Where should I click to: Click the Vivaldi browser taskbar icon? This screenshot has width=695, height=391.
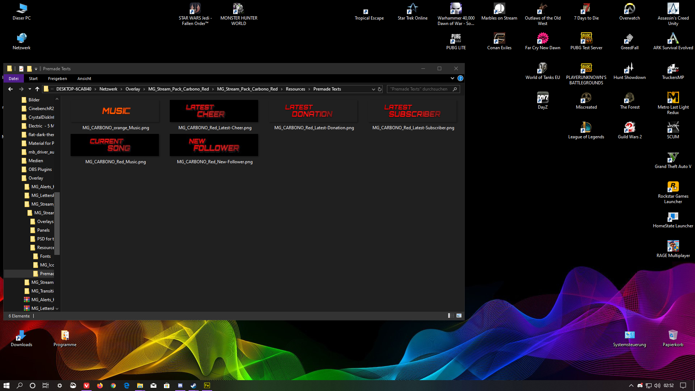pyautogui.click(x=87, y=386)
